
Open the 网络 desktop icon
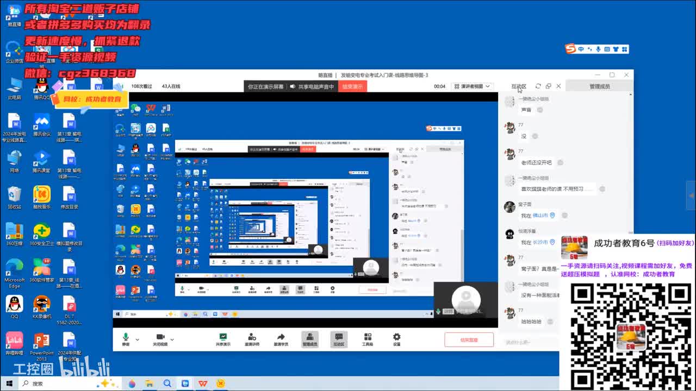point(14,162)
